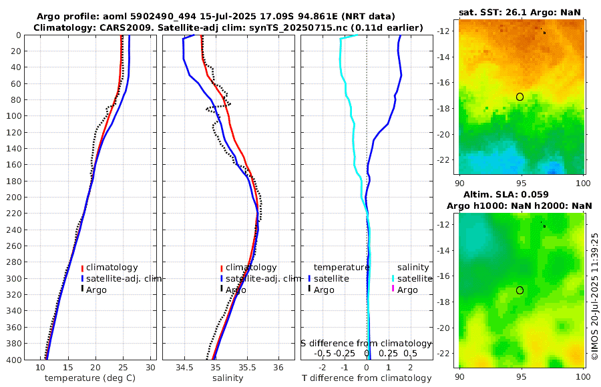Click cyan salinity satellite legend marker
Screen dimensions: 601x387
[x=393, y=278]
